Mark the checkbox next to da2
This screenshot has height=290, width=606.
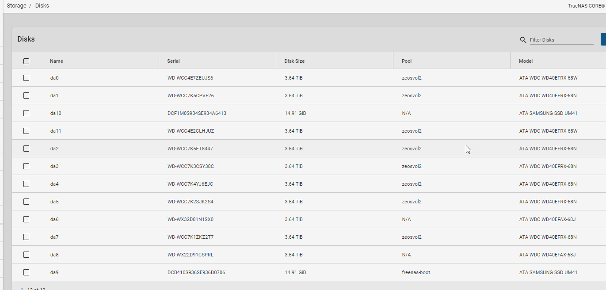(x=26, y=149)
